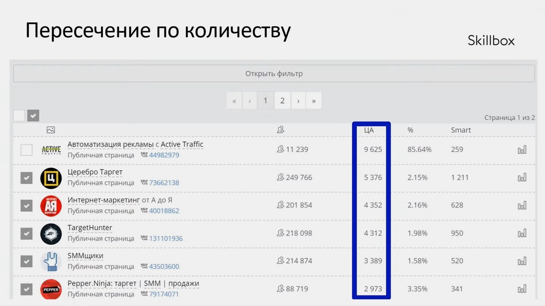This screenshot has height=306, width=545.
Task: Go to next page with › button
Action: click(298, 101)
